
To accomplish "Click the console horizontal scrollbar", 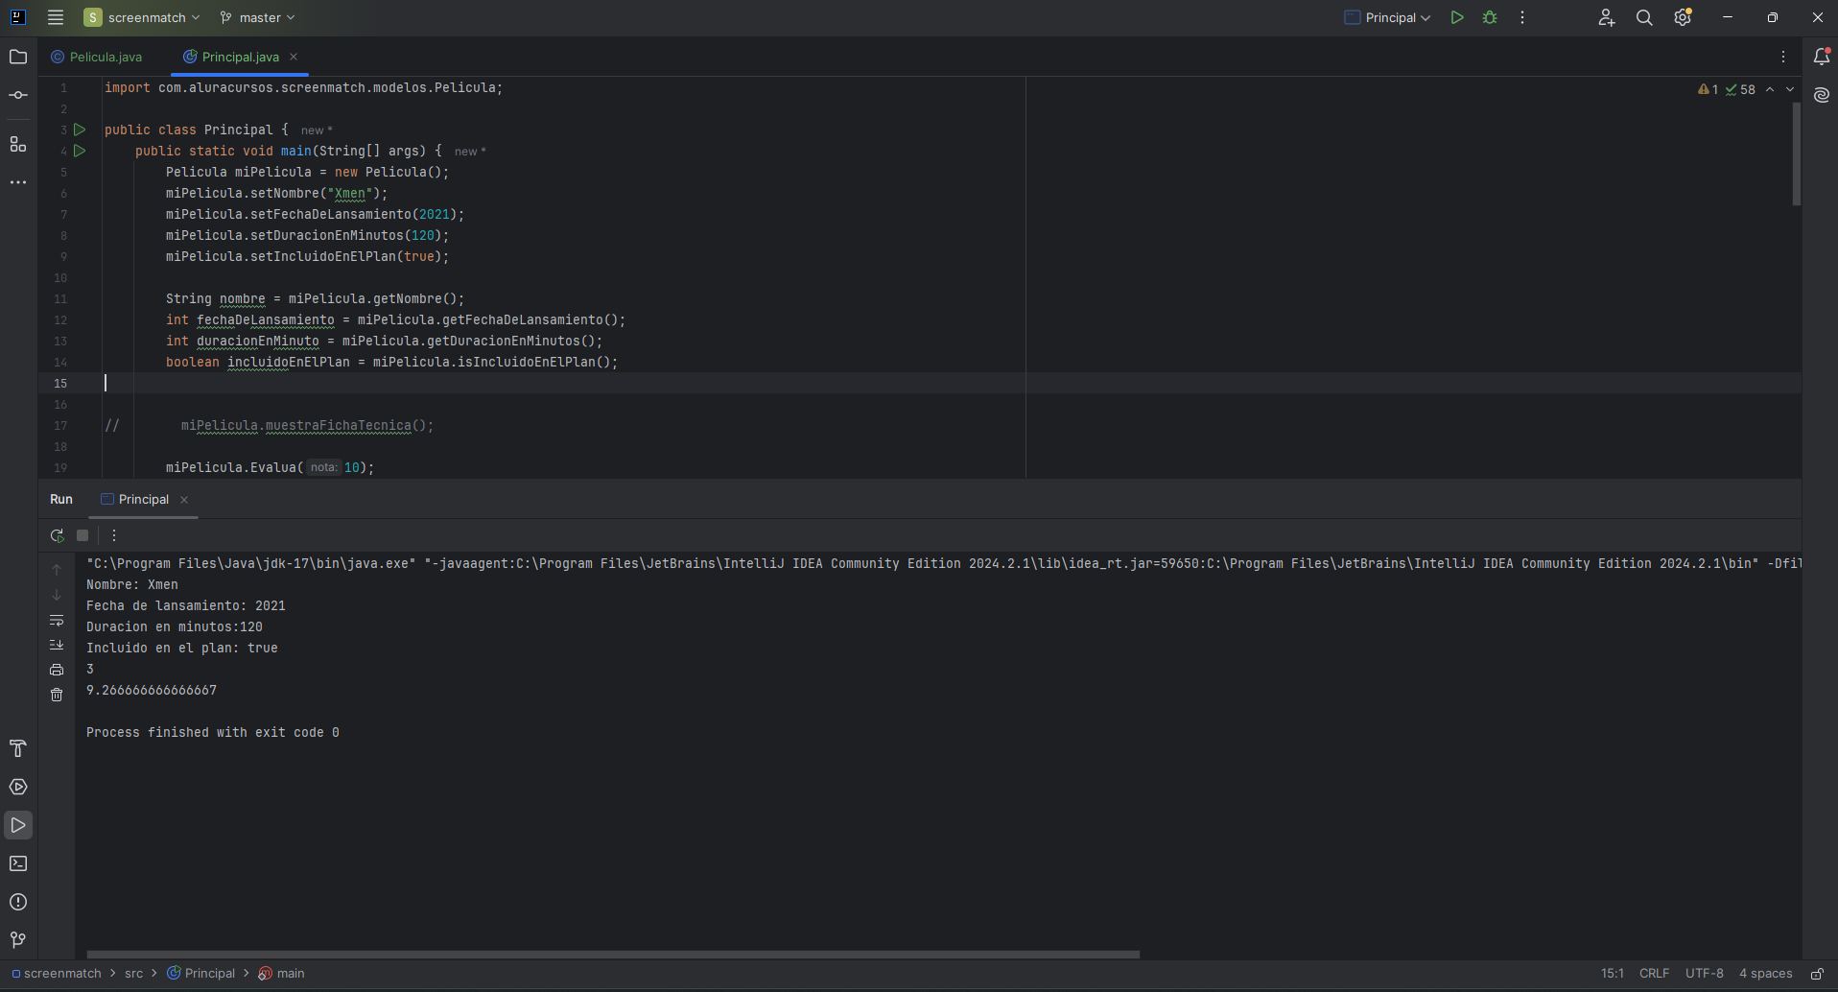I will 613,955.
